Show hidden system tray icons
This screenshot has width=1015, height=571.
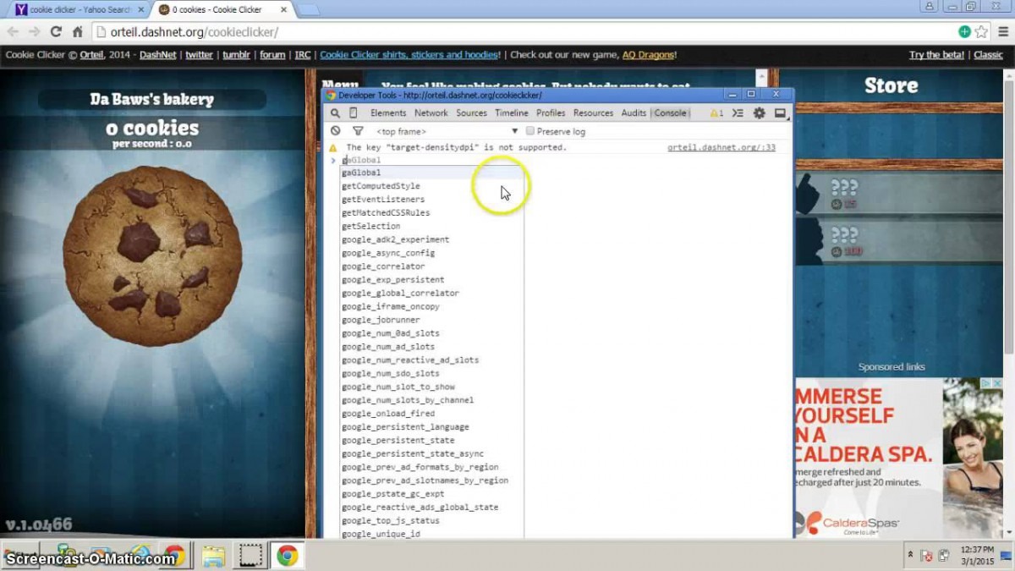(x=910, y=556)
